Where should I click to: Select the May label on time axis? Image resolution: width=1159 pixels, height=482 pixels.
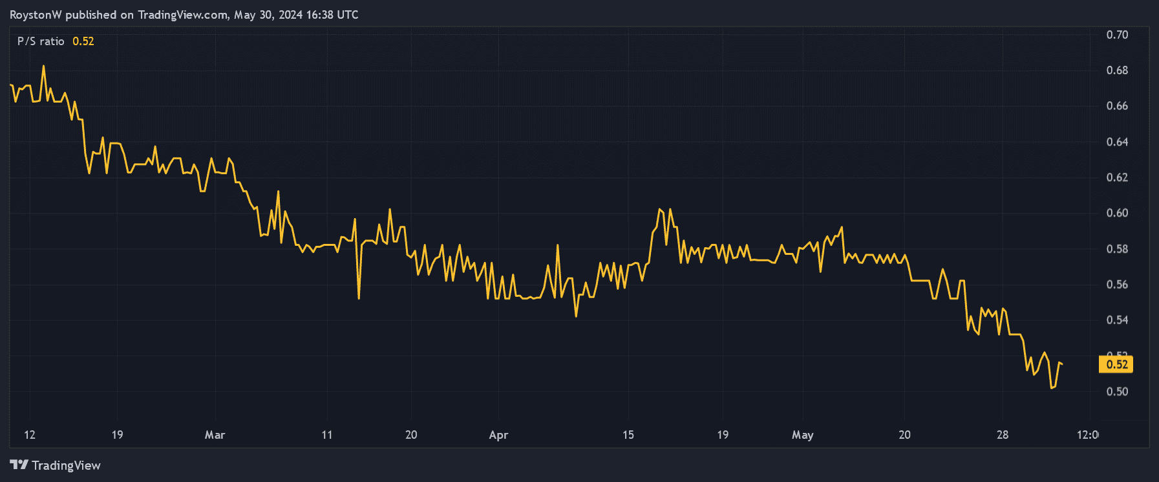click(802, 435)
